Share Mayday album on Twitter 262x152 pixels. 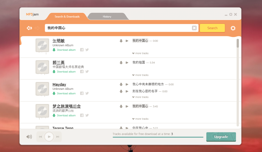[x=87, y=93]
